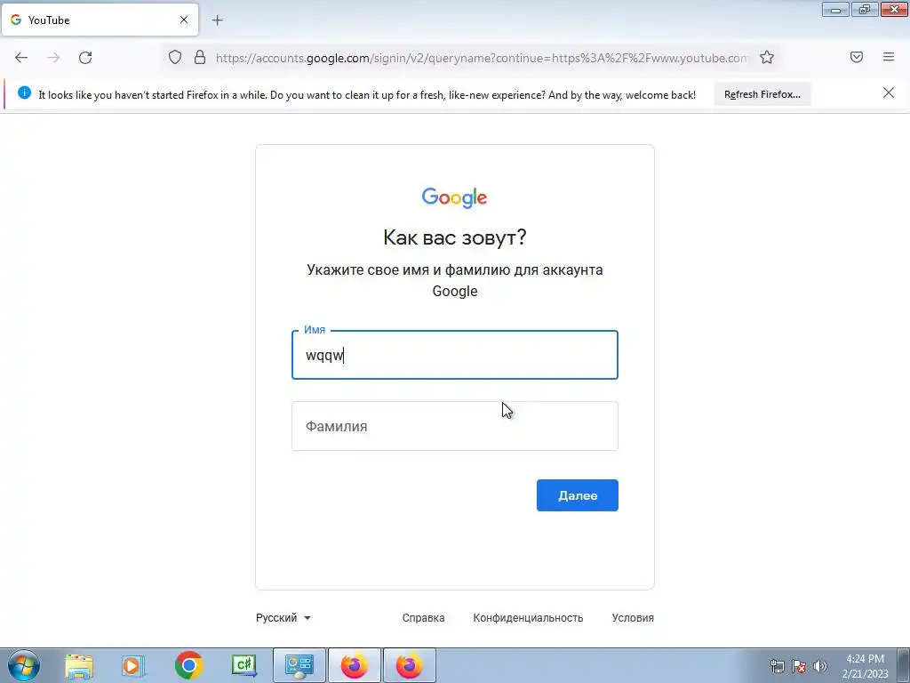Open the Save to Pocket button
Viewport: 910px width, 683px height.
pyautogui.click(x=857, y=57)
